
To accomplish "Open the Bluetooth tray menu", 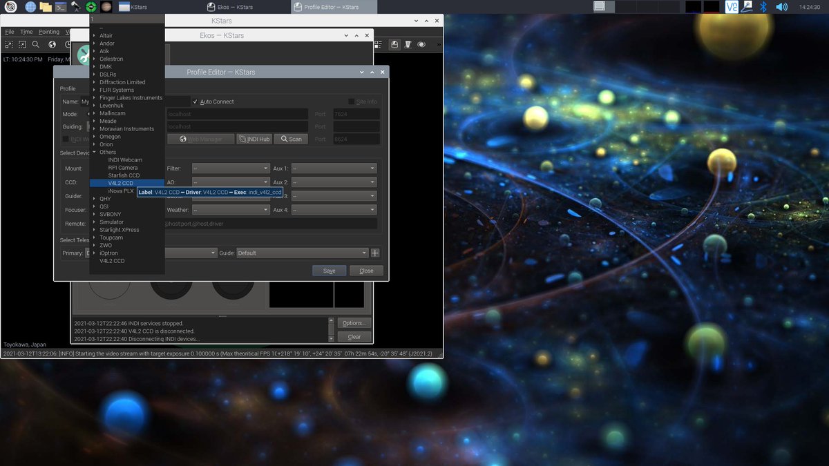I will [763, 7].
